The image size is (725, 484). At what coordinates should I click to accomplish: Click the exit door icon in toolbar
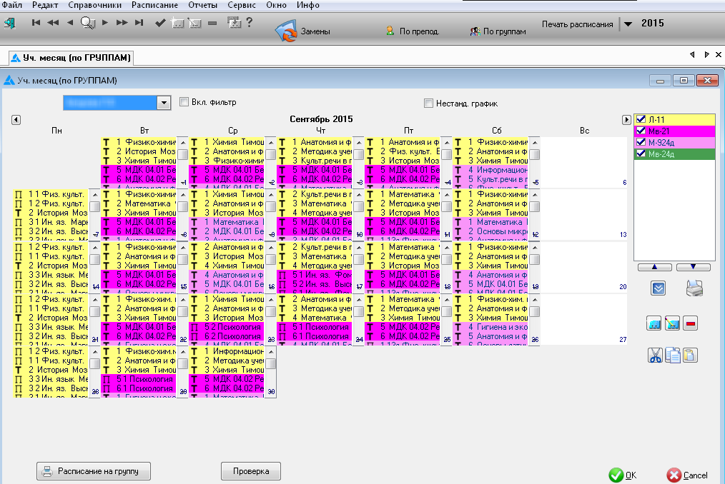[x=10, y=23]
